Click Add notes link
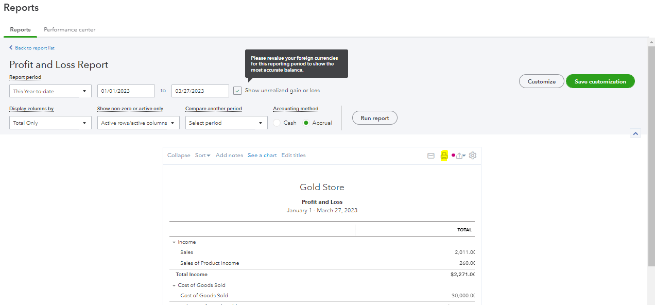 click(x=229, y=156)
